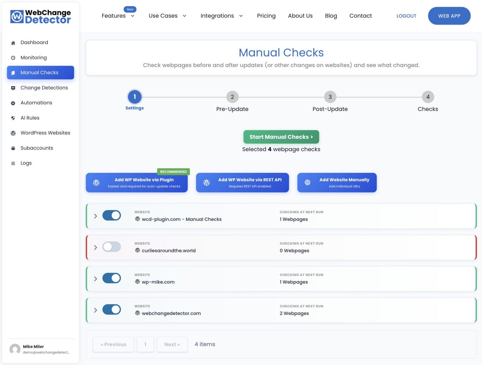This screenshot has width=482, height=365.
Task: Open Change Detections in the sidebar
Action: (44, 88)
